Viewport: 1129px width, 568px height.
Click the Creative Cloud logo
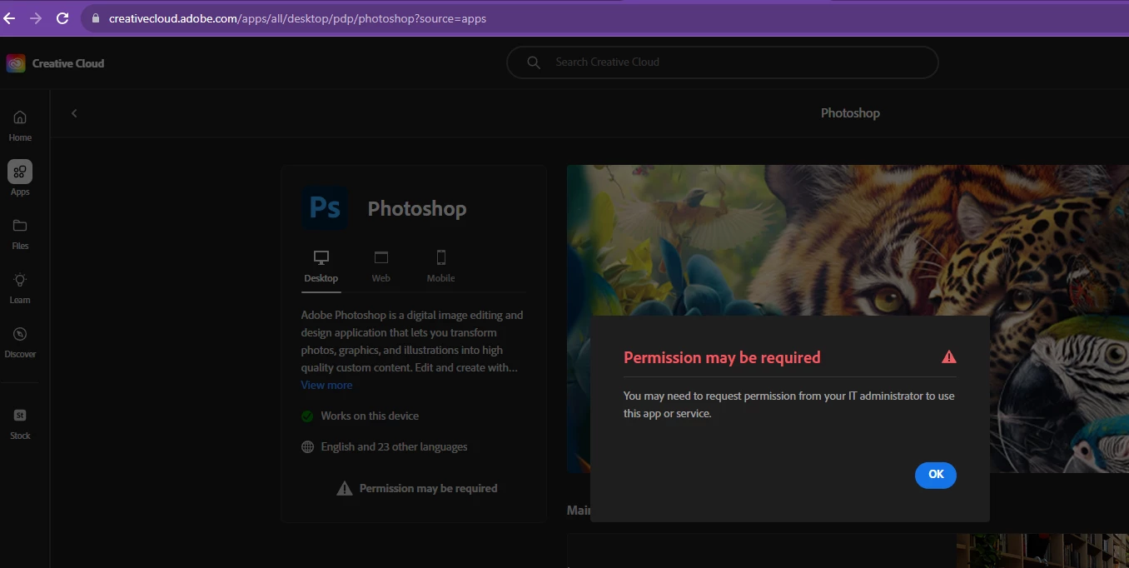tap(16, 63)
